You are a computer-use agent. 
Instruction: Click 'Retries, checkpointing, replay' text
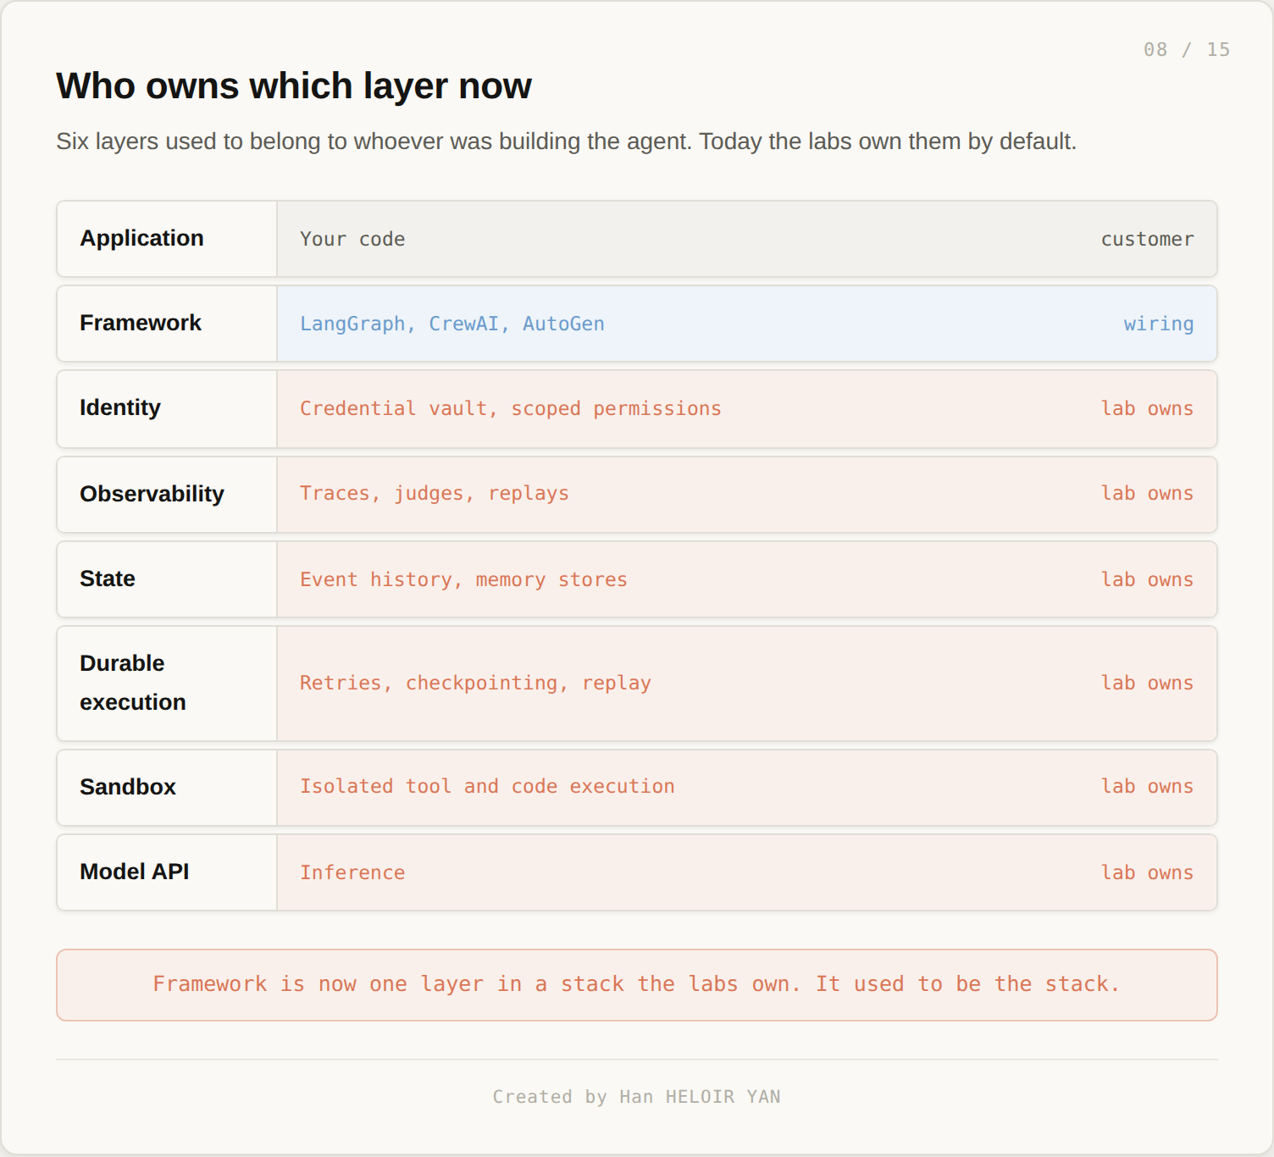click(475, 683)
